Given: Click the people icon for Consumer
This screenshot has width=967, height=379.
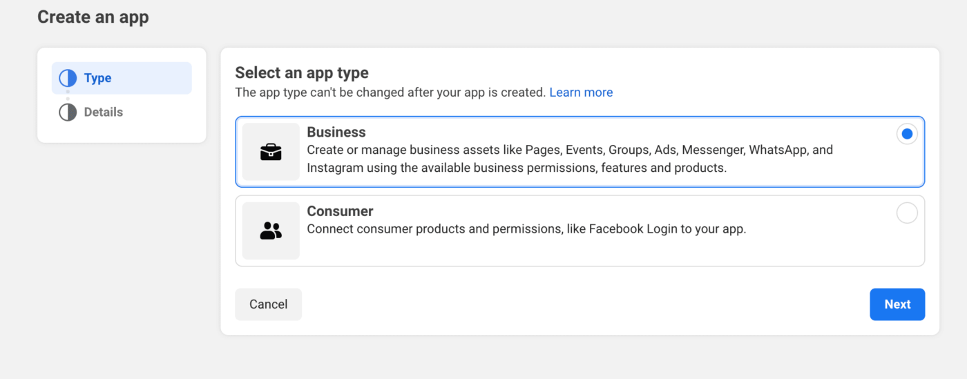Looking at the screenshot, I should pyautogui.click(x=271, y=231).
